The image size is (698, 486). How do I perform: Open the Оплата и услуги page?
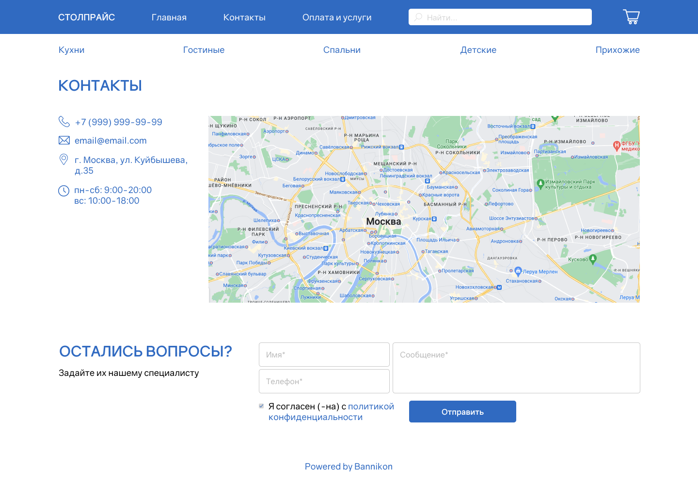tap(337, 17)
